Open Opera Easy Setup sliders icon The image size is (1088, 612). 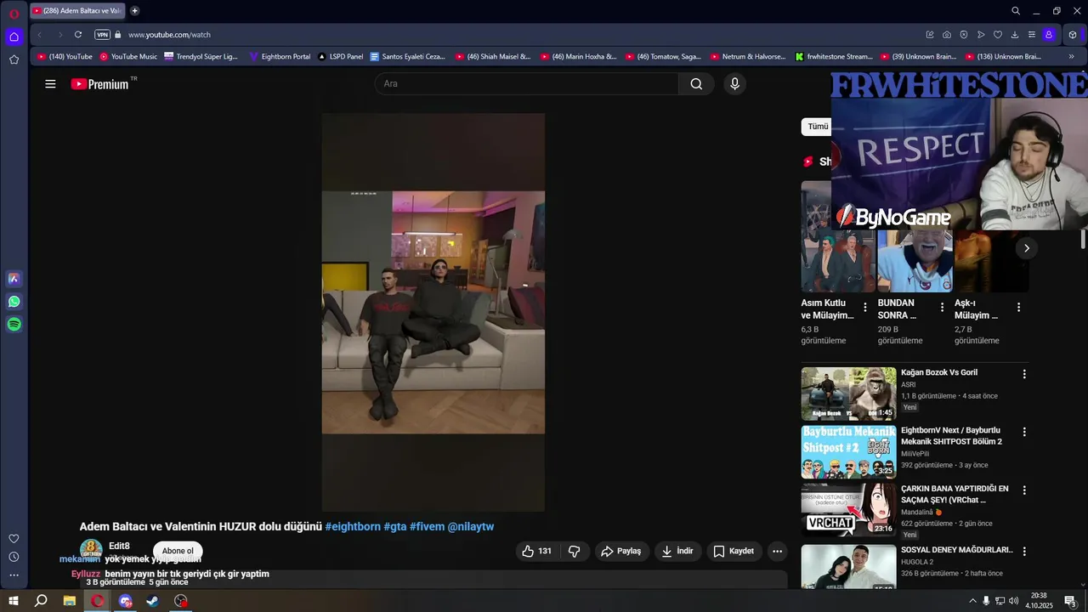tap(1032, 35)
